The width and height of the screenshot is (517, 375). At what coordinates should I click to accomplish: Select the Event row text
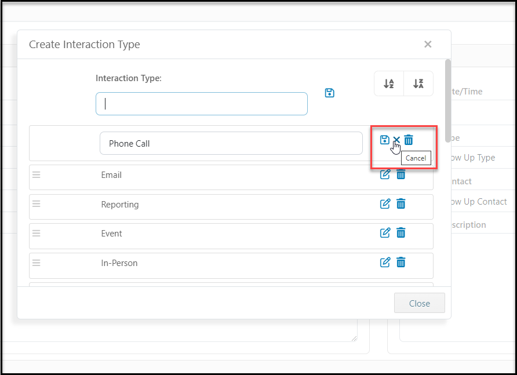pos(111,234)
